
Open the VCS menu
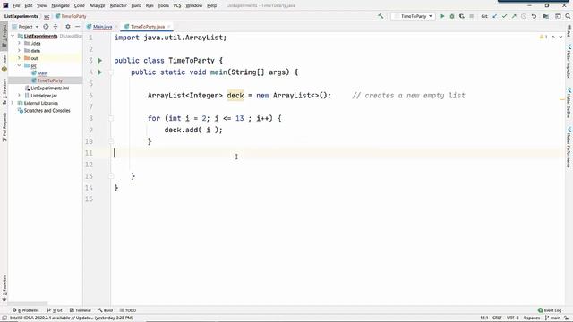tap(177, 5)
